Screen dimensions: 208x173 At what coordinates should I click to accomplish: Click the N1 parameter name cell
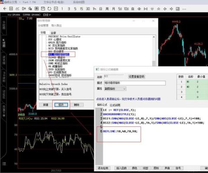[190, 82]
